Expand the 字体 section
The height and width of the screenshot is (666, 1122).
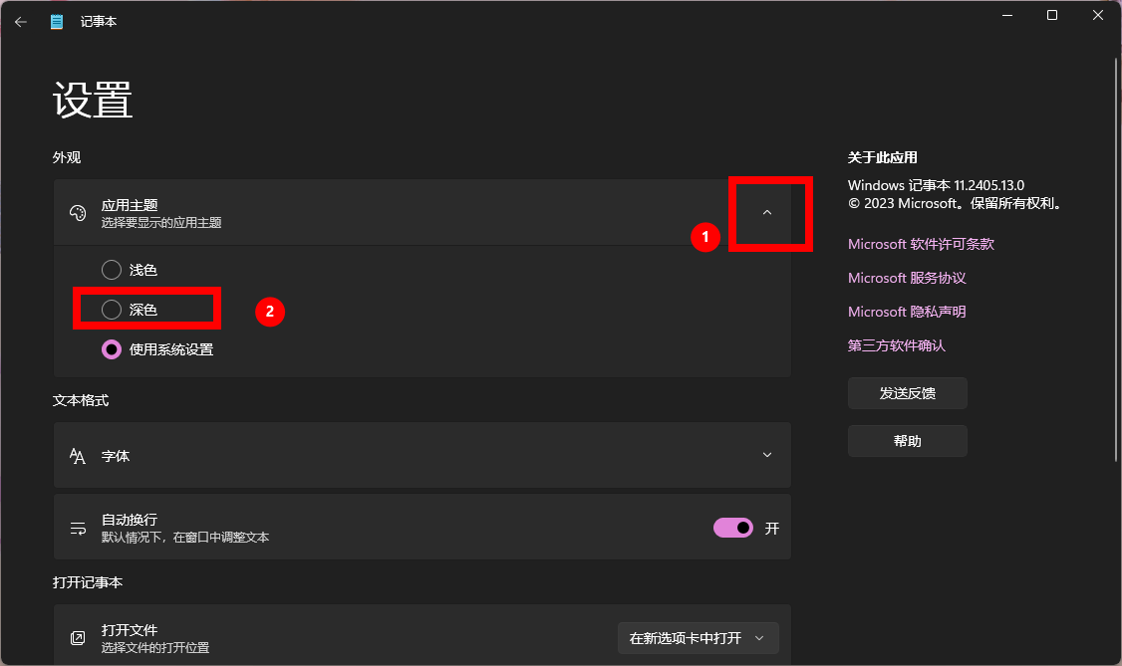[x=766, y=455]
